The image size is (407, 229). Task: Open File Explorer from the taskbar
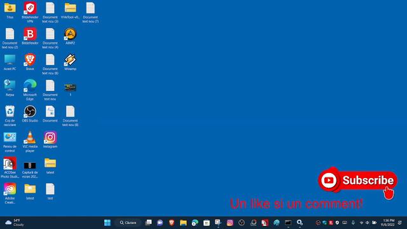183,223
